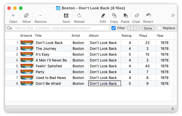Image resolution: width=182 pixels, height=116 pixels.
Task: Select the Plays value 15
Action: tap(147, 55)
